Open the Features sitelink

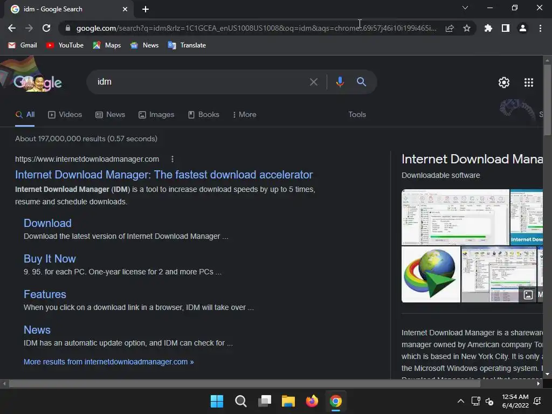45,294
